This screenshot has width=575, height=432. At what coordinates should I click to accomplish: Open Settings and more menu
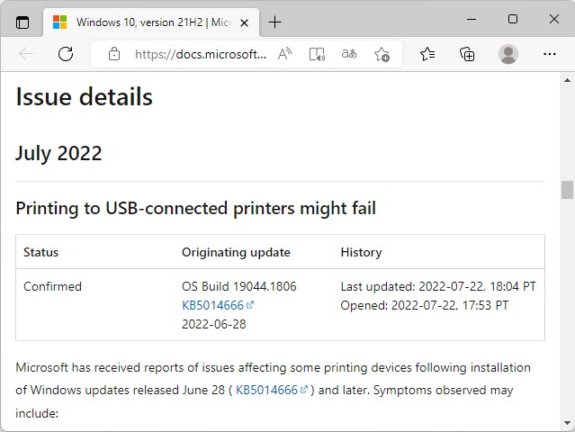pos(550,54)
